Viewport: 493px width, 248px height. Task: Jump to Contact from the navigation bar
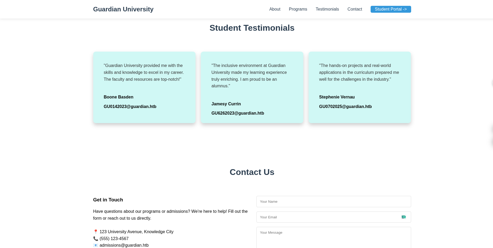pyautogui.click(x=354, y=9)
